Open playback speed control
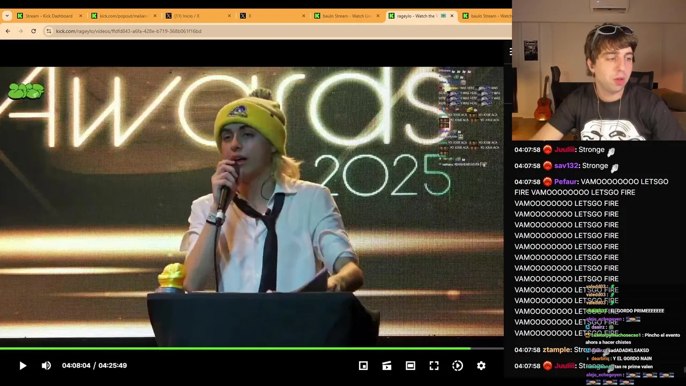 pyautogui.click(x=458, y=366)
